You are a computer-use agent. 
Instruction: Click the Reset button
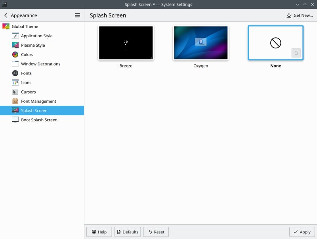[156, 232]
